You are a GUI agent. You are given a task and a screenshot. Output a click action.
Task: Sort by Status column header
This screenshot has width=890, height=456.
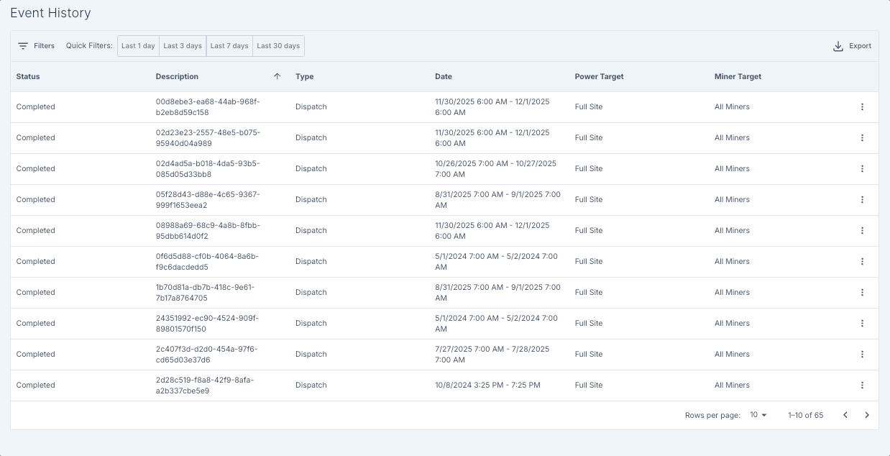(28, 76)
